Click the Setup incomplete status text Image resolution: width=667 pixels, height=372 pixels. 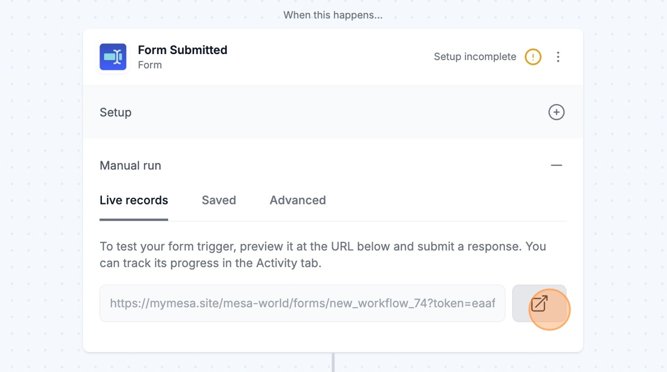pyautogui.click(x=475, y=57)
